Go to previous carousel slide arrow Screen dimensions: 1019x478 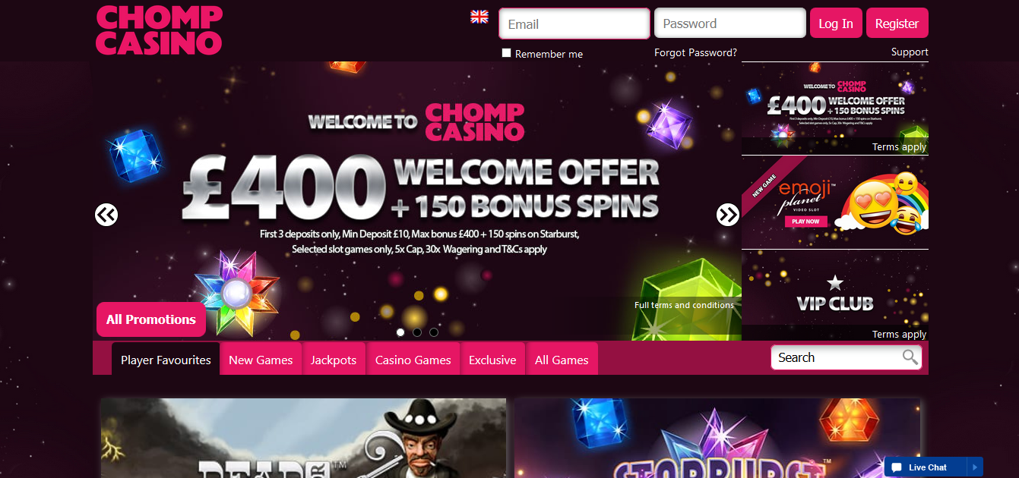[106, 215]
